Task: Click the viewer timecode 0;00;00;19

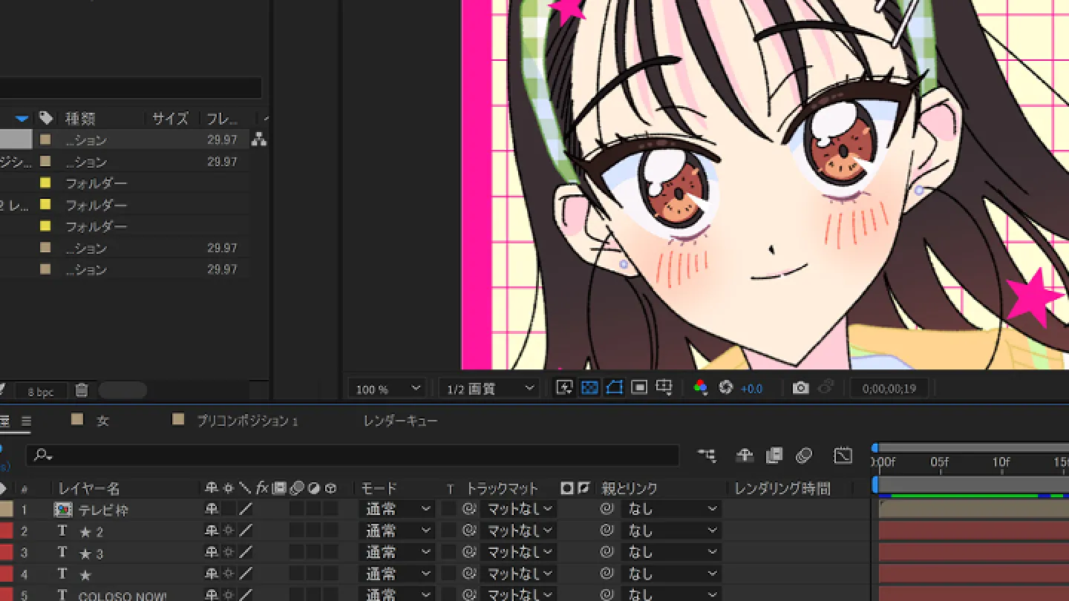Action: pyautogui.click(x=889, y=388)
